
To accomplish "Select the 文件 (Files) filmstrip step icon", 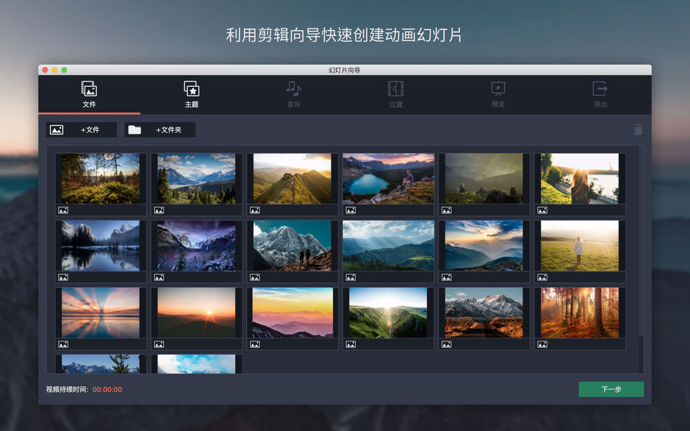I will pyautogui.click(x=89, y=90).
